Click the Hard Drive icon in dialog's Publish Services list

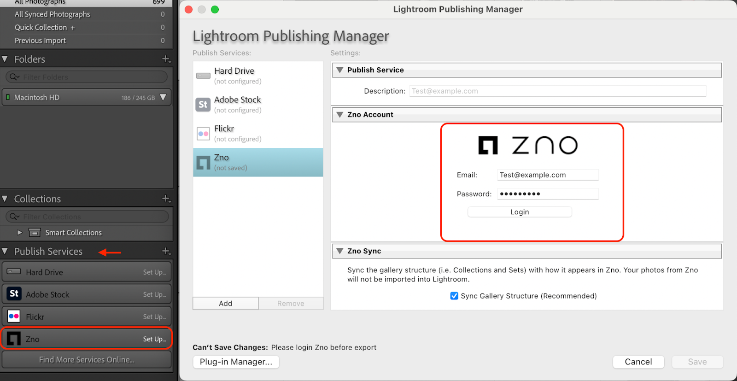point(203,76)
